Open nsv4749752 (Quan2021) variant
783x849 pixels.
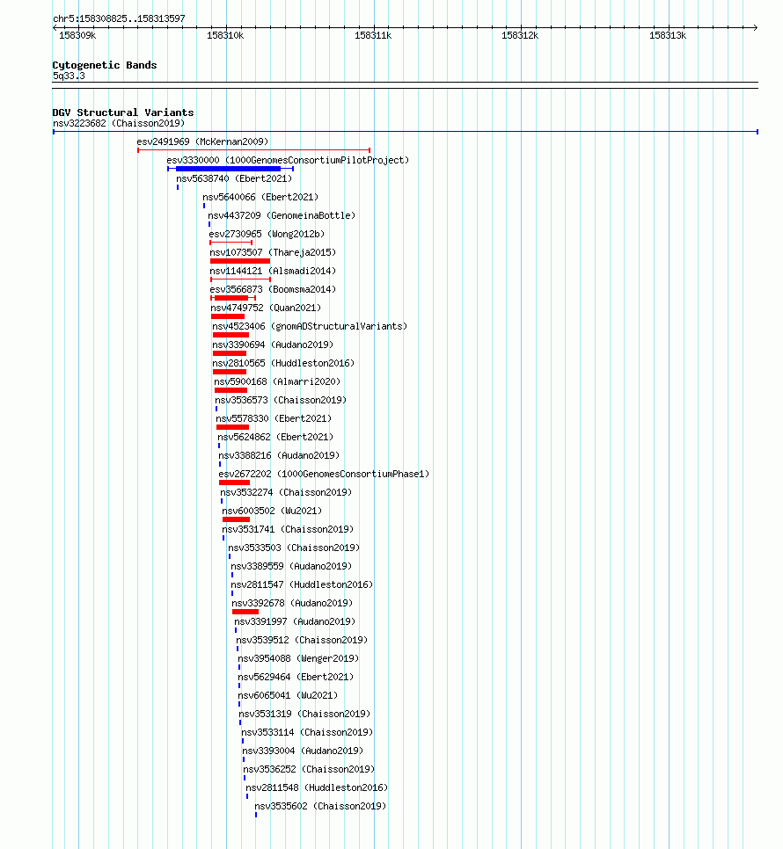click(266, 308)
